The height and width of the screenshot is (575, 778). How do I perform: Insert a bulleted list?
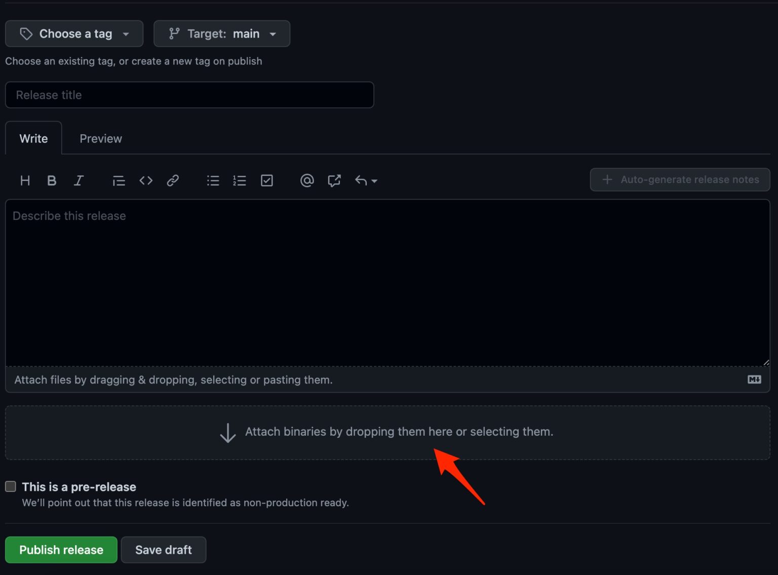pyautogui.click(x=213, y=180)
